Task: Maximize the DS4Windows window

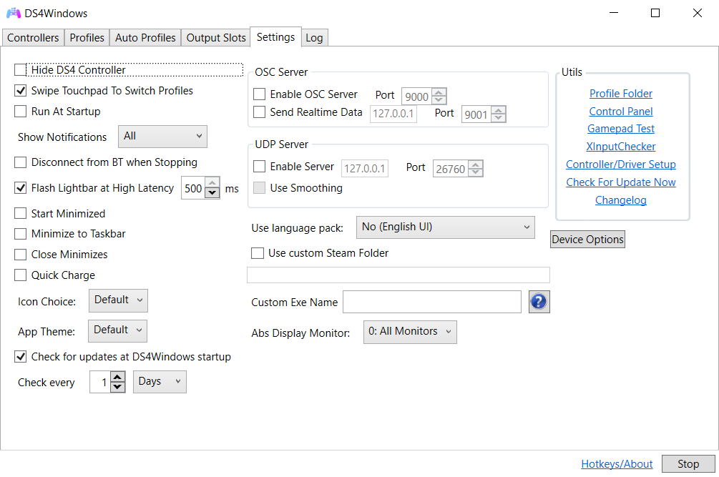Action: click(655, 13)
